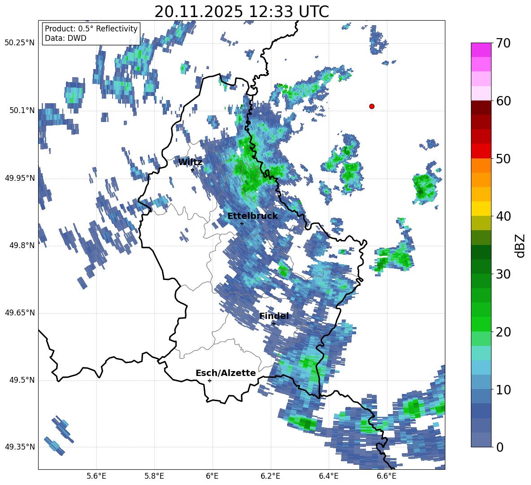Click the dark red colorbar segment below 60
Viewport: 531px width, 485px height.
point(481,107)
